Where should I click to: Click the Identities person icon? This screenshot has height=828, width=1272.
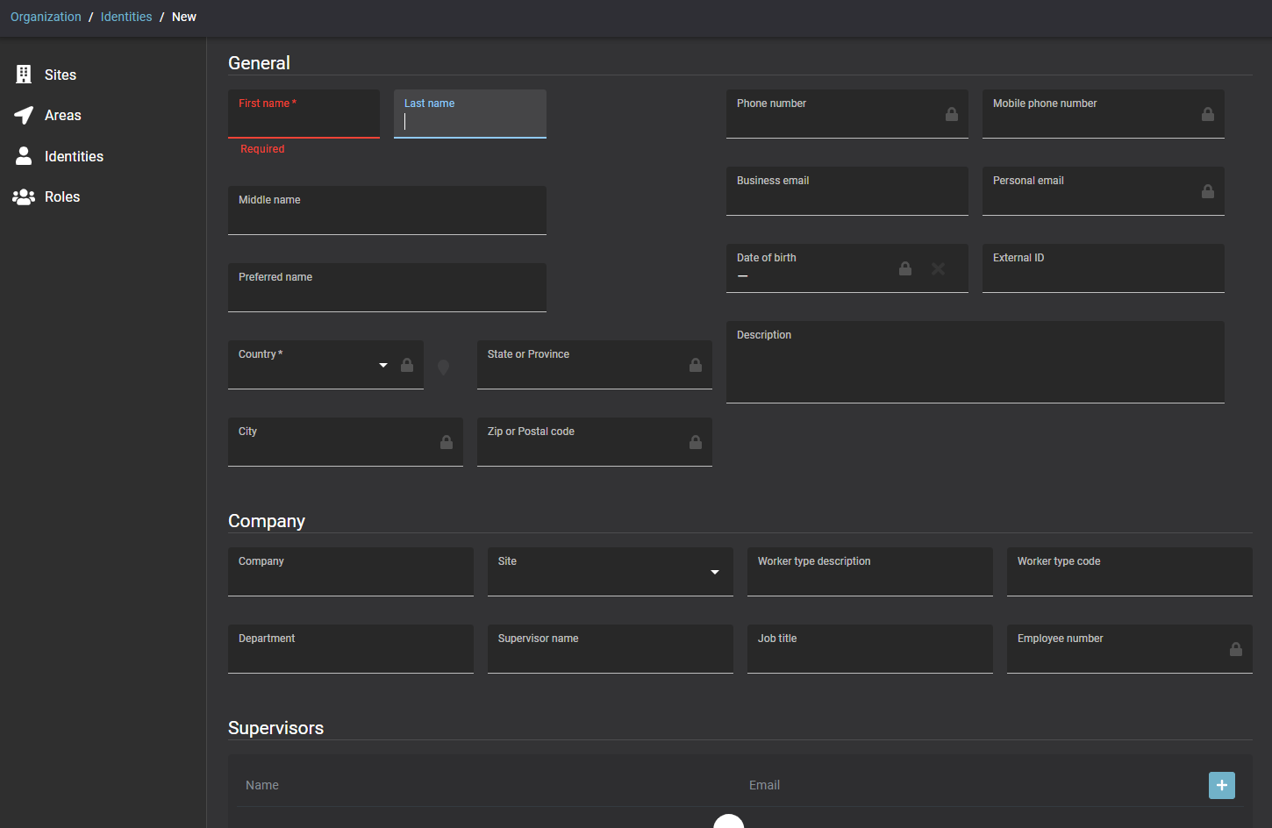tap(24, 156)
